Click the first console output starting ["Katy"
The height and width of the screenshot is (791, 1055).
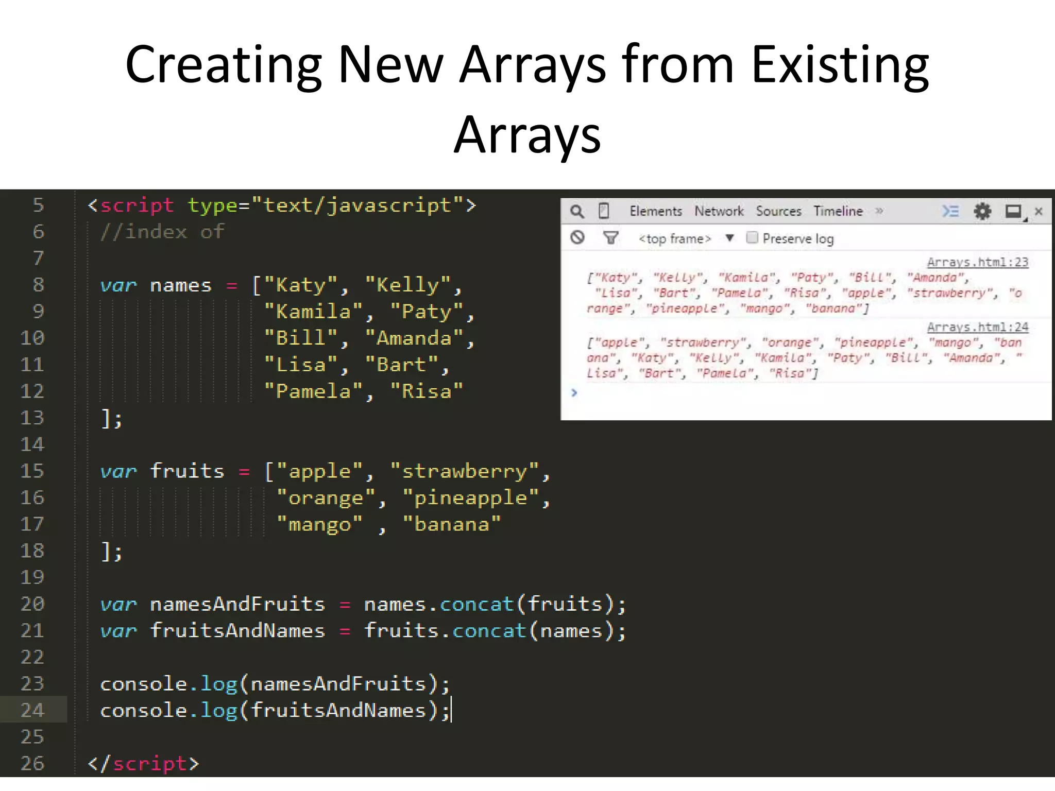(x=805, y=293)
